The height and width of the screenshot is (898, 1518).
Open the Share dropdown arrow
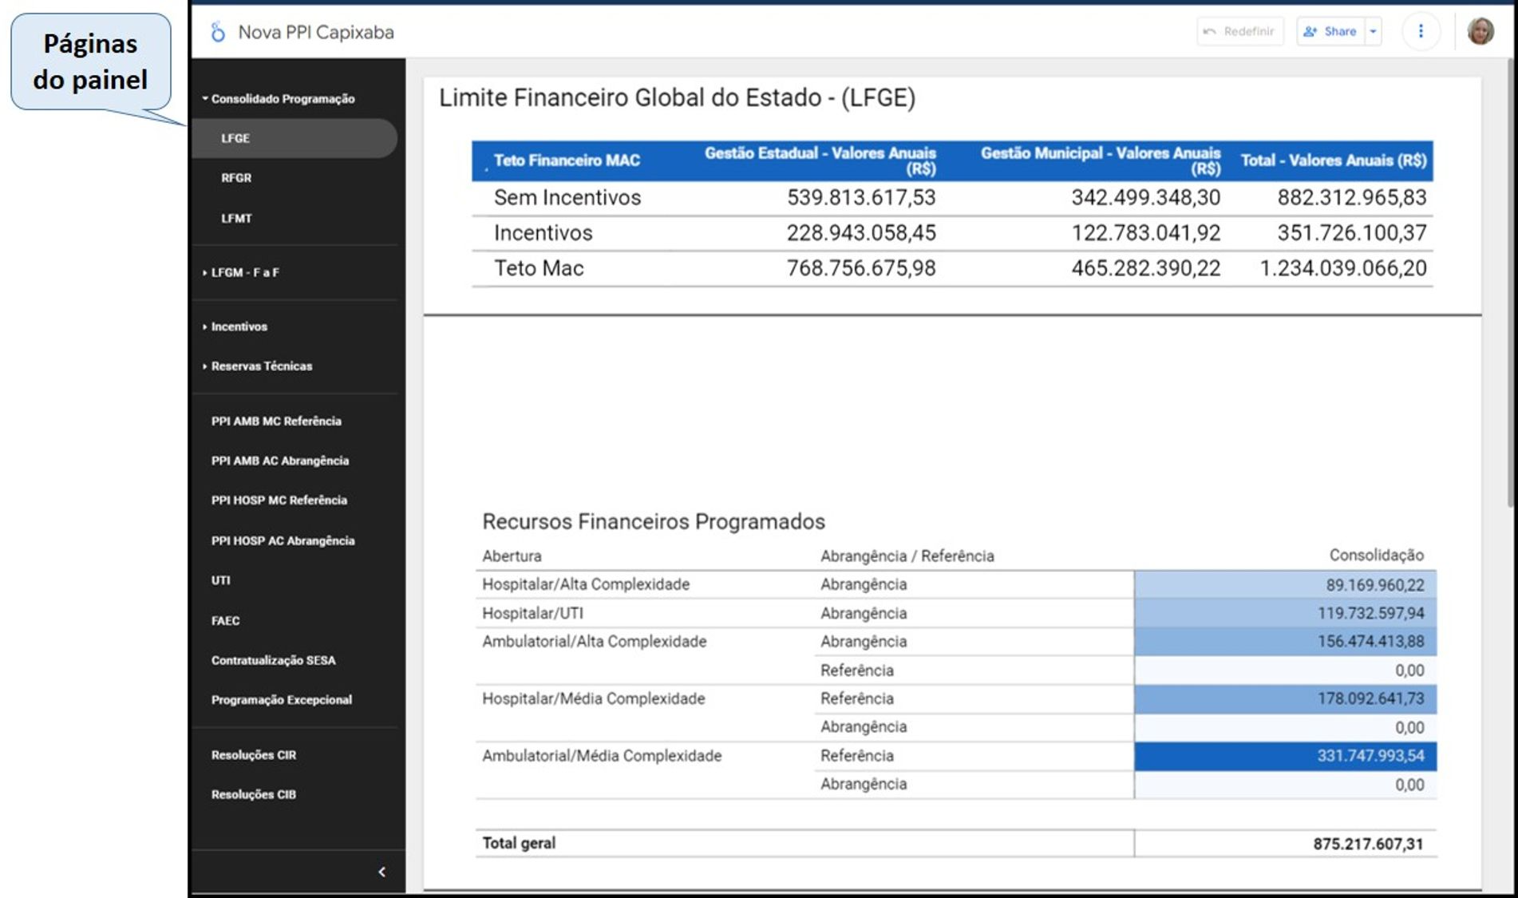[x=1374, y=31]
